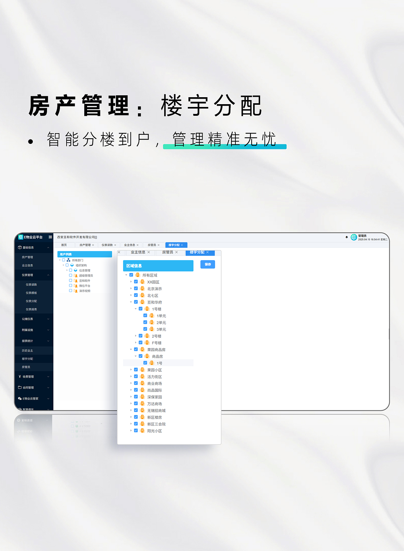
Task: Uncheck the 所有区域 checkbox
Action: point(131,275)
